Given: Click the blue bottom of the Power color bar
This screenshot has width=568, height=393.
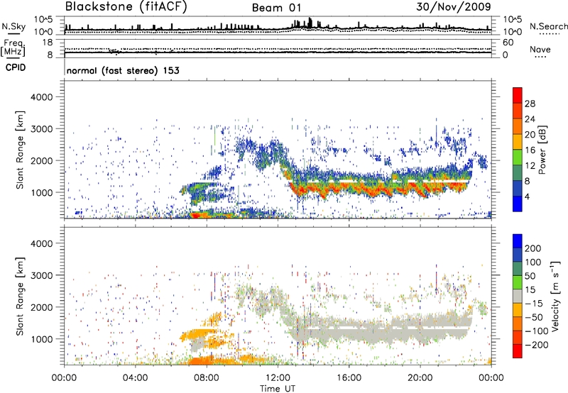Looking at the screenshot, I should pos(518,204).
